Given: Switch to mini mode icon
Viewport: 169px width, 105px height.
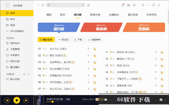Looking at the screenshot, I should tap(143, 5).
